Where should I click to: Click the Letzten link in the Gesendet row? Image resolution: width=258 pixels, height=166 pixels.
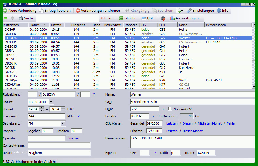click(x=172, y=123)
